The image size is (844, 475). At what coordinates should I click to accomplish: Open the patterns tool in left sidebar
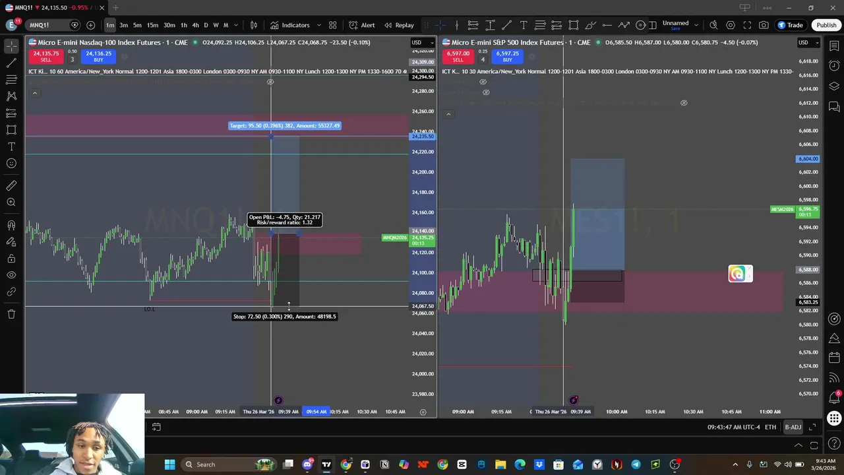11,96
